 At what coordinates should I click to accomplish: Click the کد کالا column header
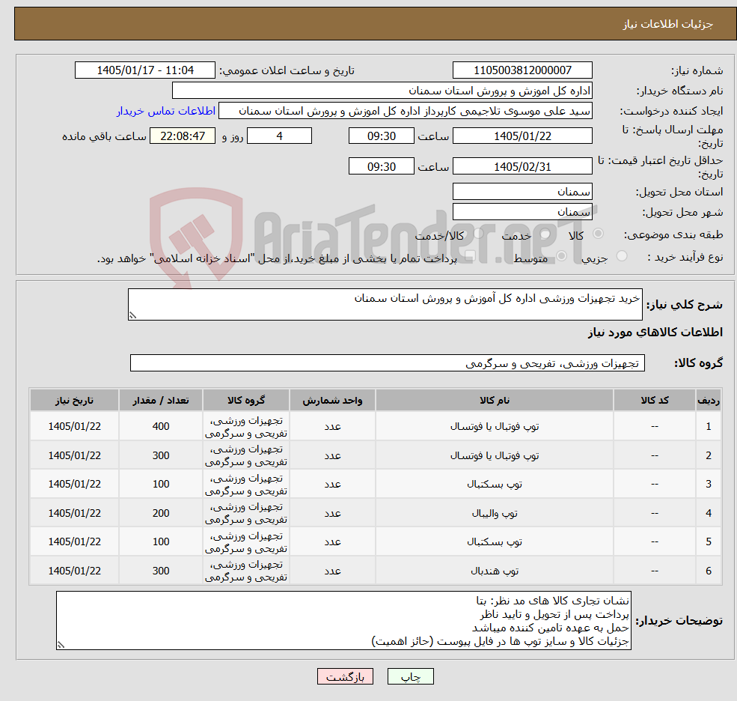point(655,401)
